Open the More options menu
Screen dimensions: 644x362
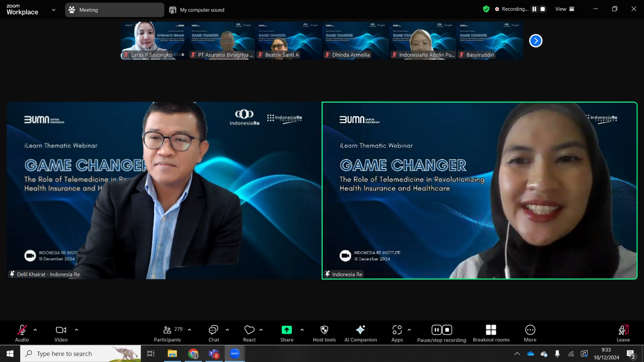pyautogui.click(x=530, y=334)
